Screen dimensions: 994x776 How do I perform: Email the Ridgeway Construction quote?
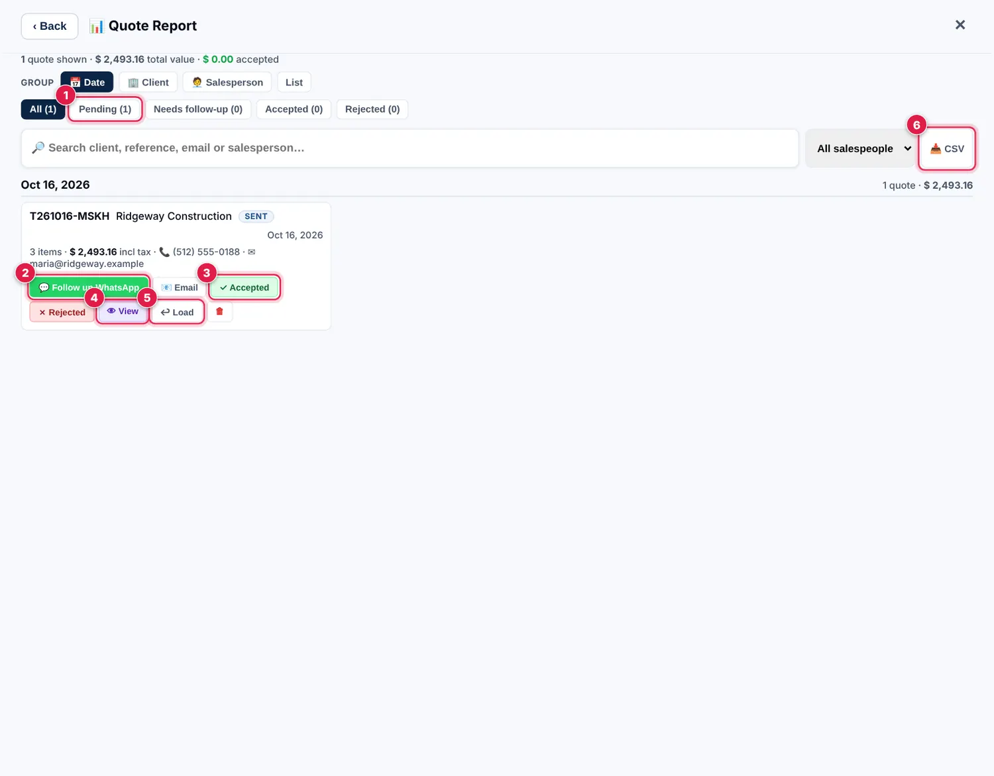click(180, 287)
